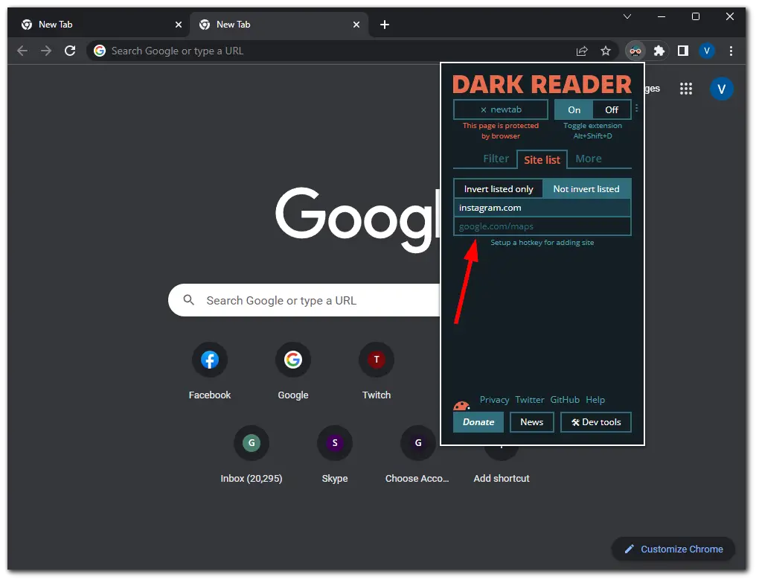The image size is (759, 583).
Task: Open the V profile avatar in toolbar
Action: tap(707, 51)
